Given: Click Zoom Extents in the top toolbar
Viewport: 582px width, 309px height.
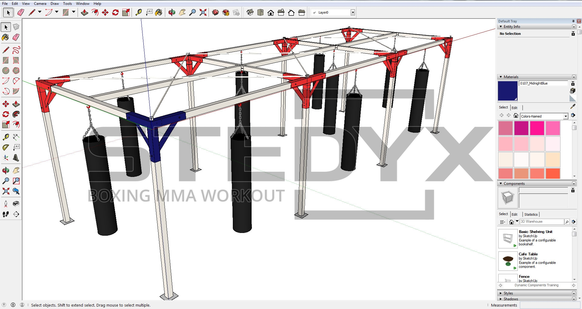Looking at the screenshot, I should 203,12.
